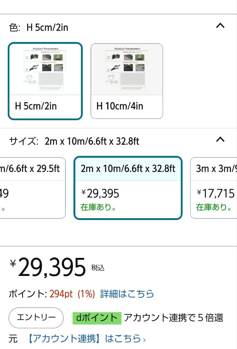Tap the green dポイント badge
The height and width of the screenshot is (349, 237).
click(97, 318)
